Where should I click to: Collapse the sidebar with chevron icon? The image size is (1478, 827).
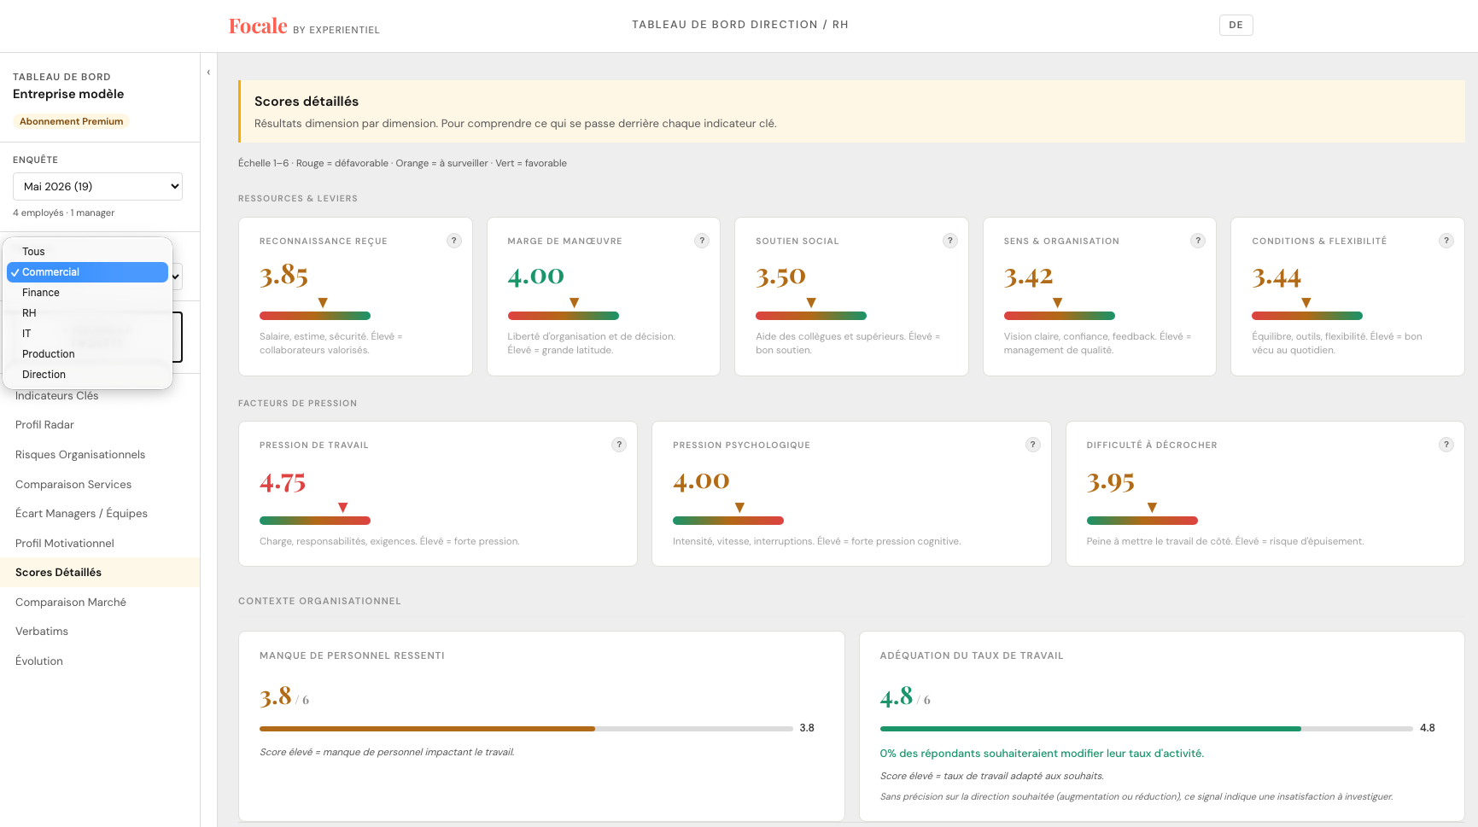(x=208, y=73)
